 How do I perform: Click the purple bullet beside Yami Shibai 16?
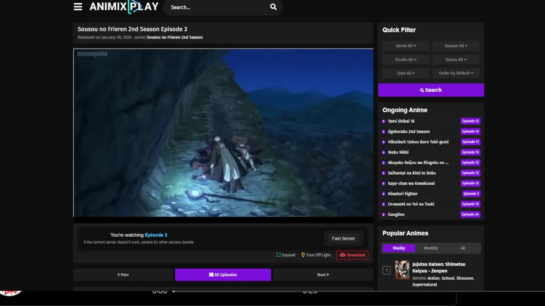tap(384, 121)
